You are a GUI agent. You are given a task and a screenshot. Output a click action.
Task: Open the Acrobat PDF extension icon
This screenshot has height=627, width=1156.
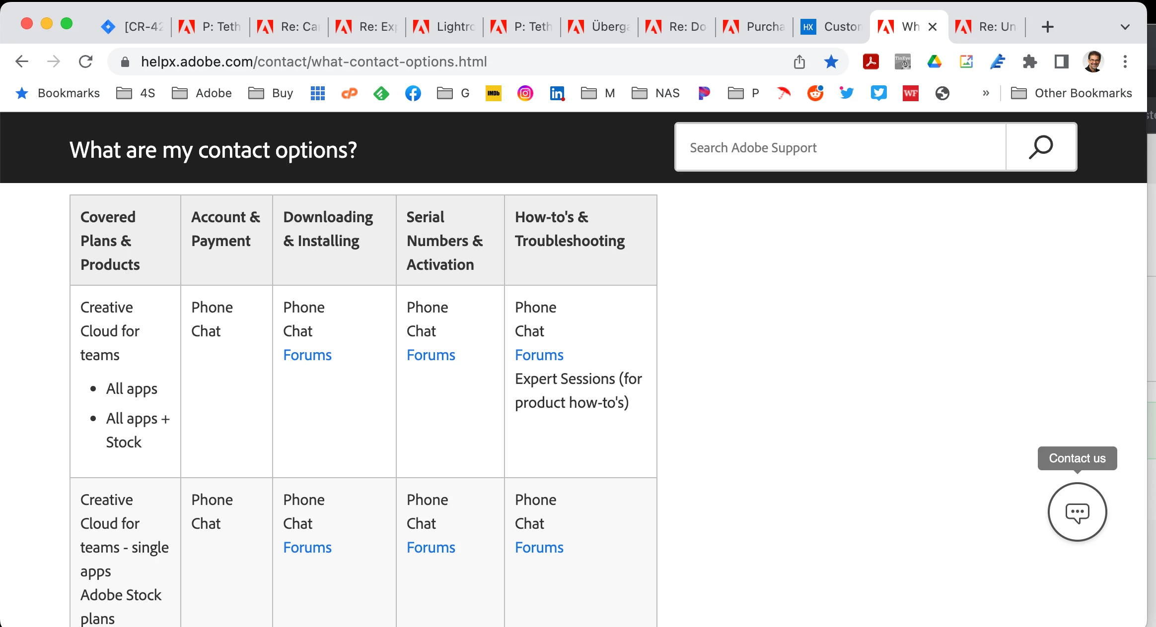[x=870, y=62]
